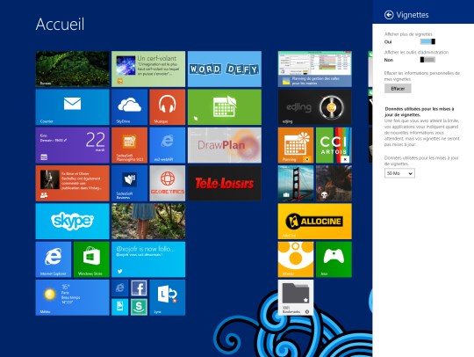
Task: Click the Vignettes panel heading
Action: click(x=413, y=15)
